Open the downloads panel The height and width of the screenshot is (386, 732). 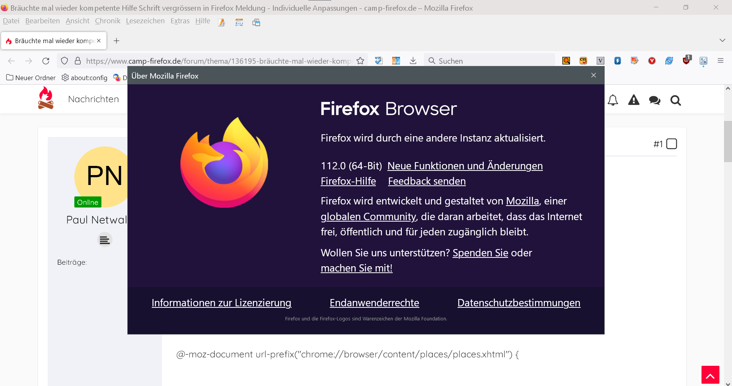tap(413, 61)
